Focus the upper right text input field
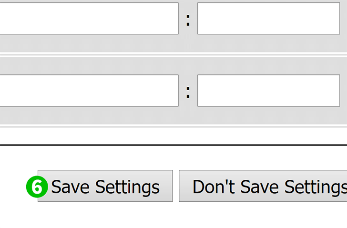 tap(269, 19)
